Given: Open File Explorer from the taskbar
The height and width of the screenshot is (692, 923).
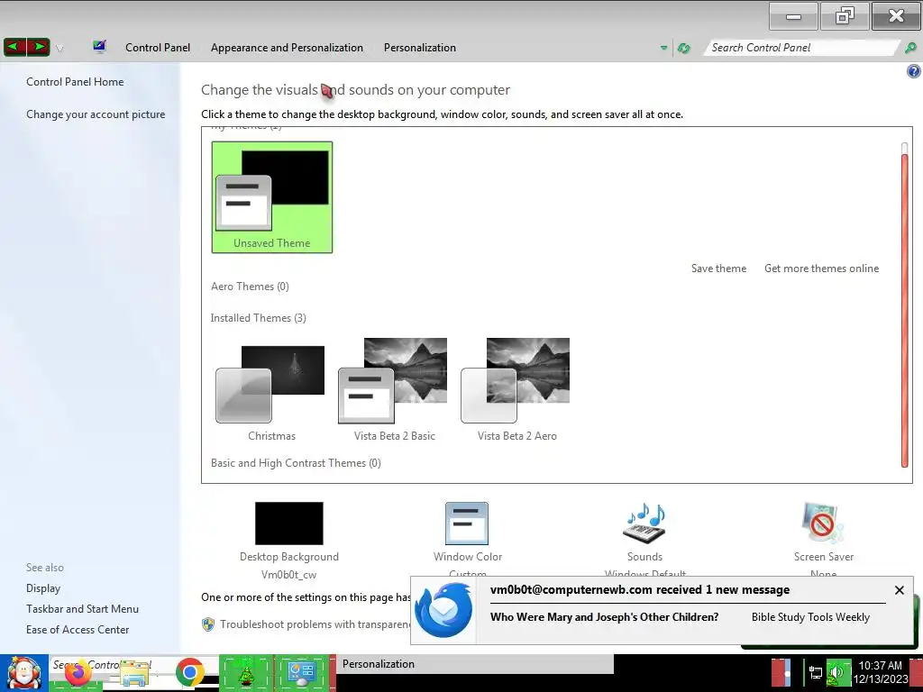Looking at the screenshot, I should coord(134,674).
